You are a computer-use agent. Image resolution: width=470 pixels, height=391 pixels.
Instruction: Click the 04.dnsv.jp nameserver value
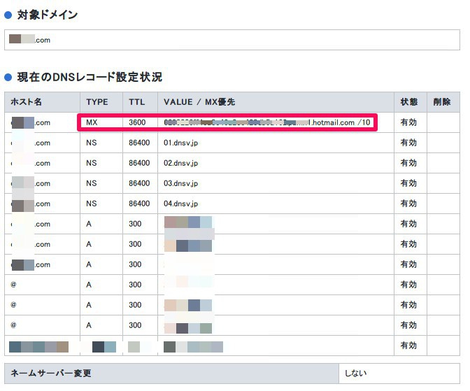[x=180, y=204]
